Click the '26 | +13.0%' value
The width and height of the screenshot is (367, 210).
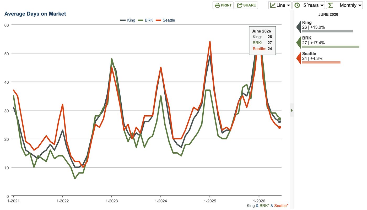(x=314, y=27)
